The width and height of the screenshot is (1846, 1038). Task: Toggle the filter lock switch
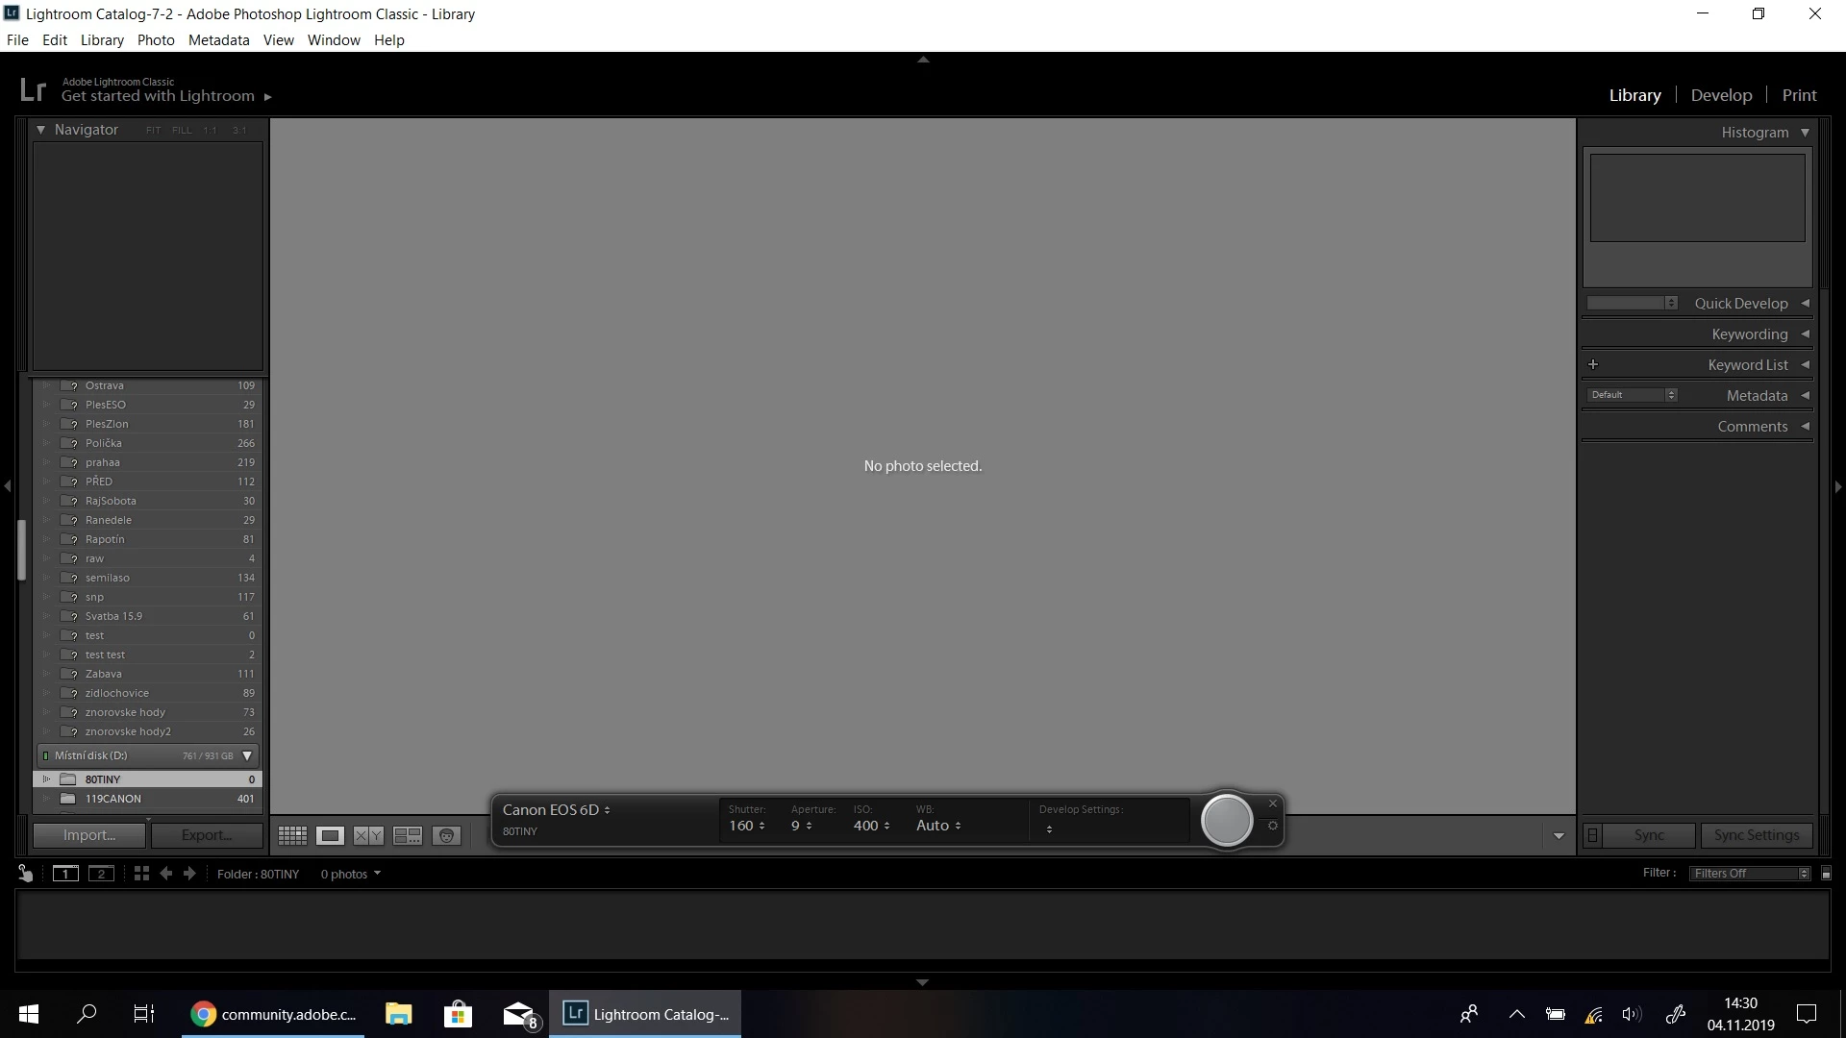point(1826,874)
